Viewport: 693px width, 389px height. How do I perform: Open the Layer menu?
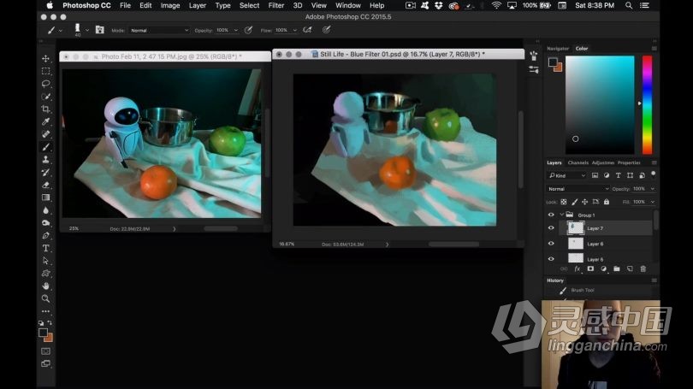click(x=198, y=5)
